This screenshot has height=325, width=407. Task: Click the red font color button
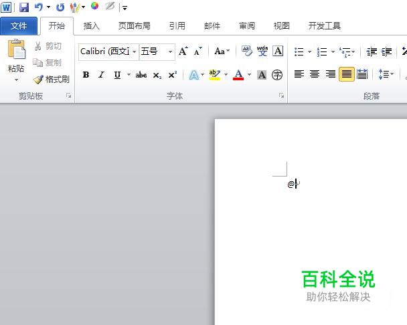[238, 75]
